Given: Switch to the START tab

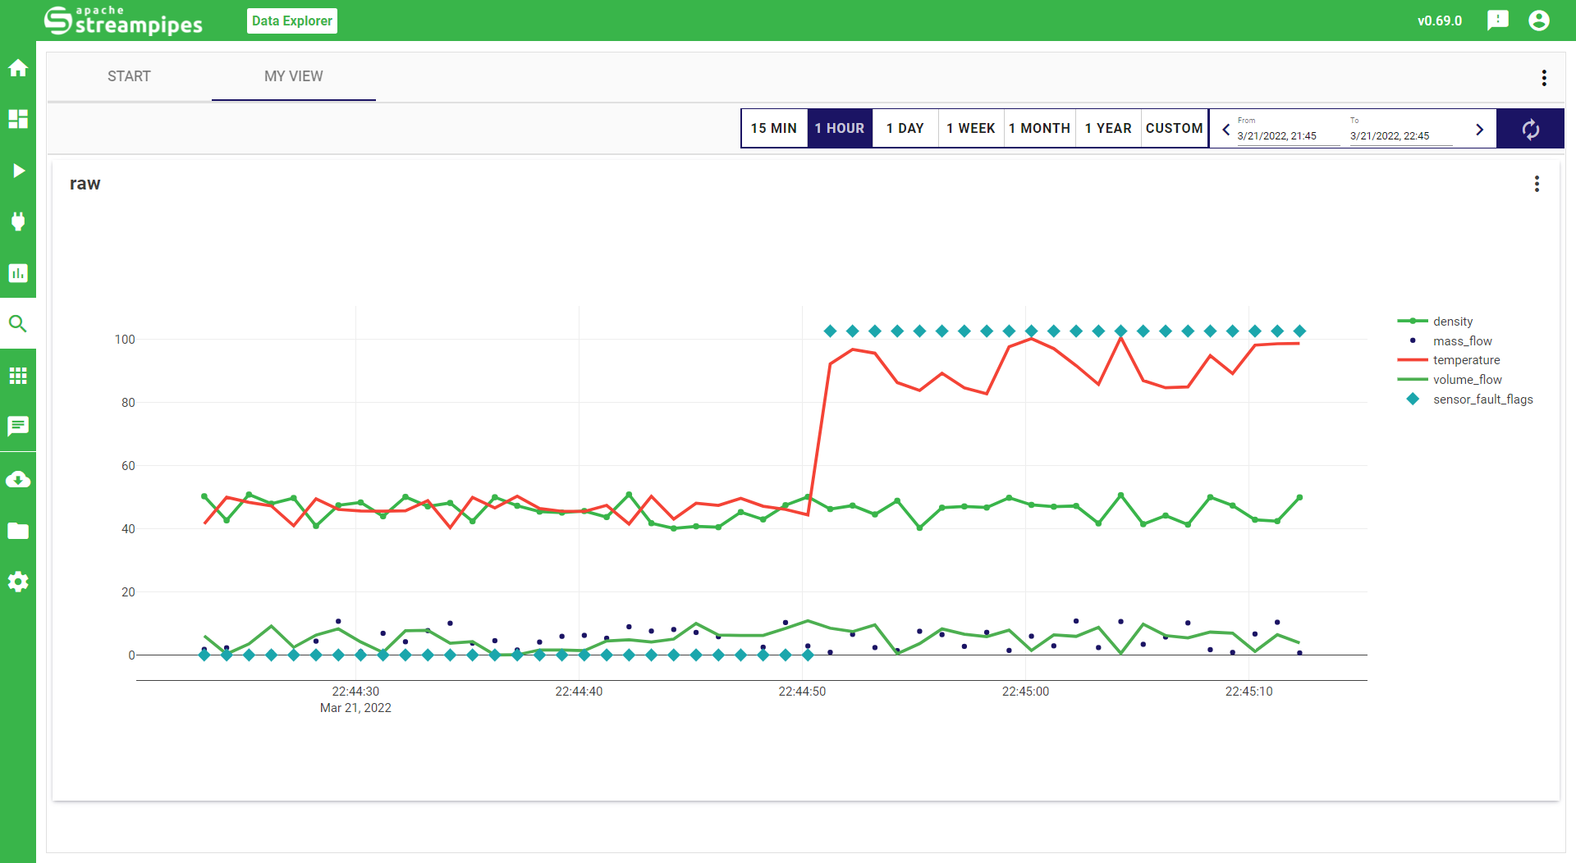Looking at the screenshot, I should [129, 76].
